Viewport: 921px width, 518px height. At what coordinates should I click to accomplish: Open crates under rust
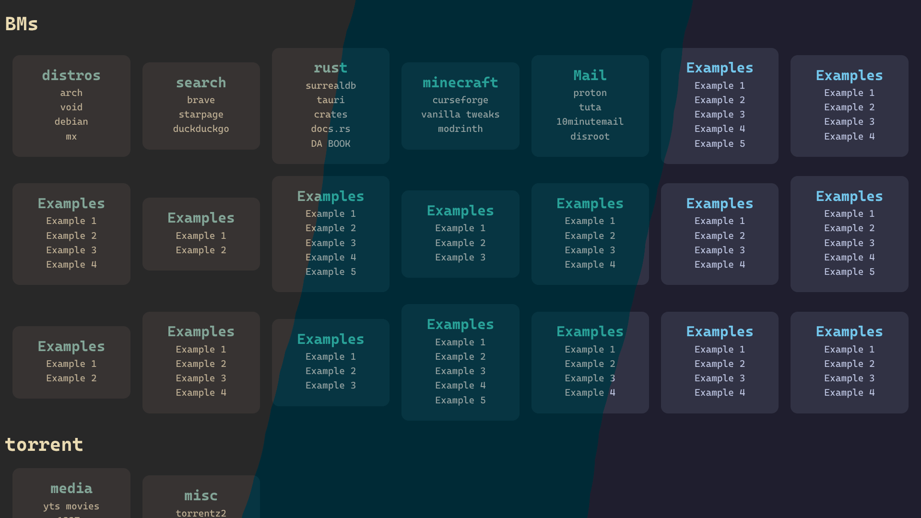click(331, 114)
